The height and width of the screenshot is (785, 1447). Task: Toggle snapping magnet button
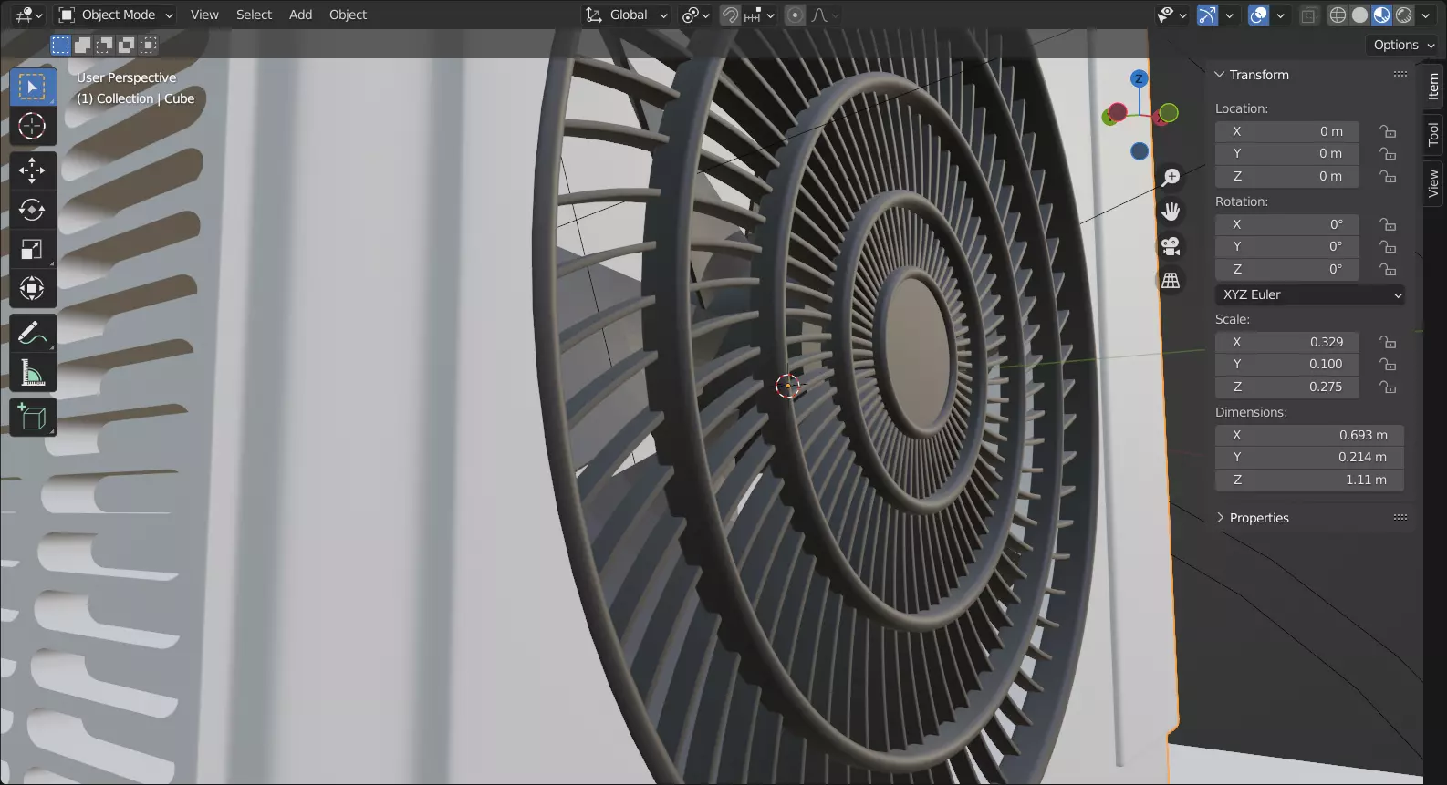[x=730, y=15]
